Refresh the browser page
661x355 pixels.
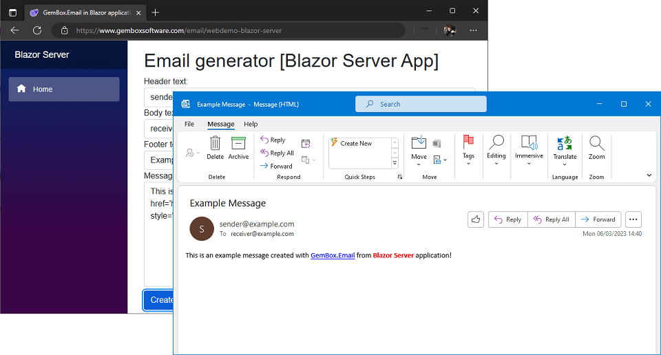37,30
